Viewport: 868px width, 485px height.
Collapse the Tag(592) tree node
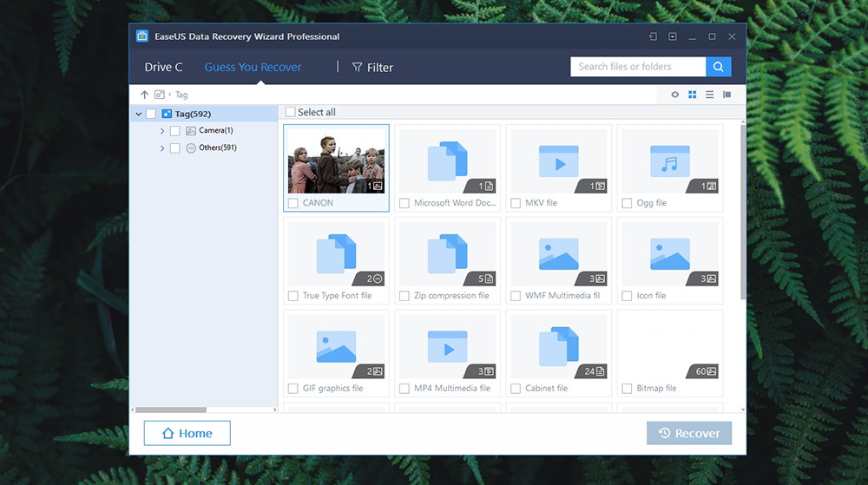(x=138, y=114)
